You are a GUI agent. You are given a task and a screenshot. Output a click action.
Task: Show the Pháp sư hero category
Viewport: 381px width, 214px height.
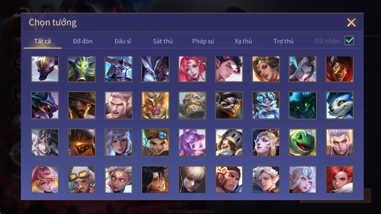[203, 41]
